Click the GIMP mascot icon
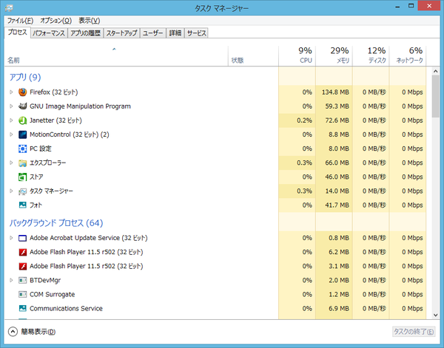Viewport: 444px width, 348px height. pyautogui.click(x=22, y=106)
